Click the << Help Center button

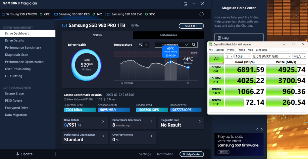(192, 154)
